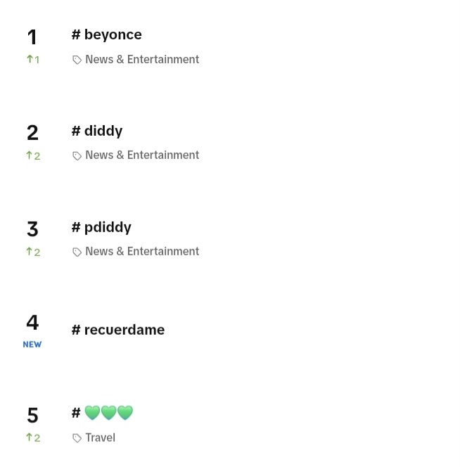Select the News & Entertainment label under pdiddy

(142, 251)
